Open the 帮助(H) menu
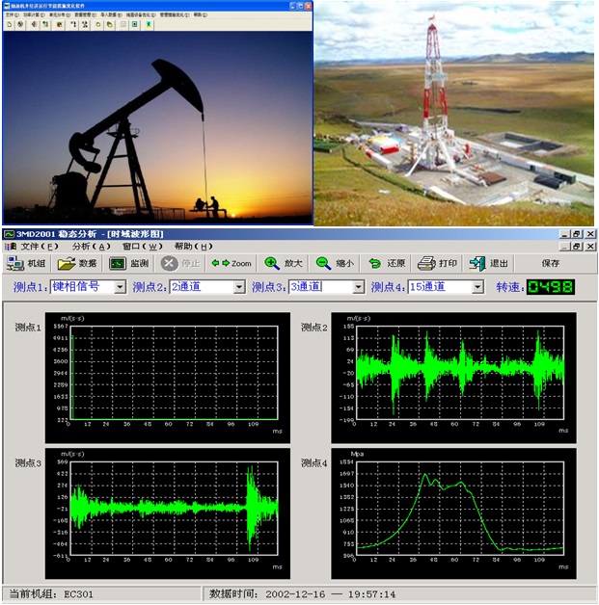This screenshot has height=605, width=599. (193, 247)
